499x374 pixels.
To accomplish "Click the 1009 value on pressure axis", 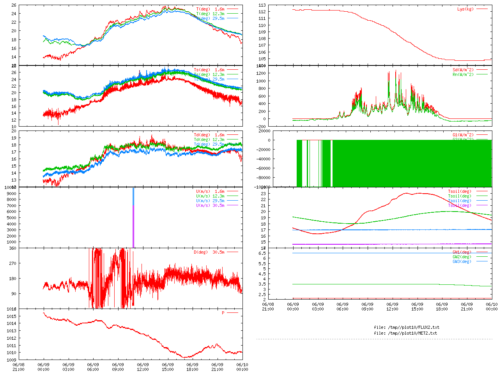I will pos(11,360).
